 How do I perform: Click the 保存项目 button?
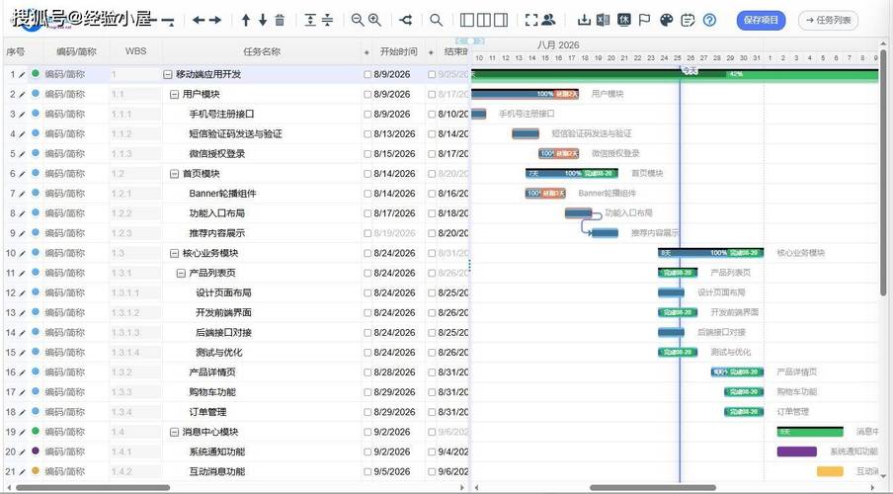(761, 20)
